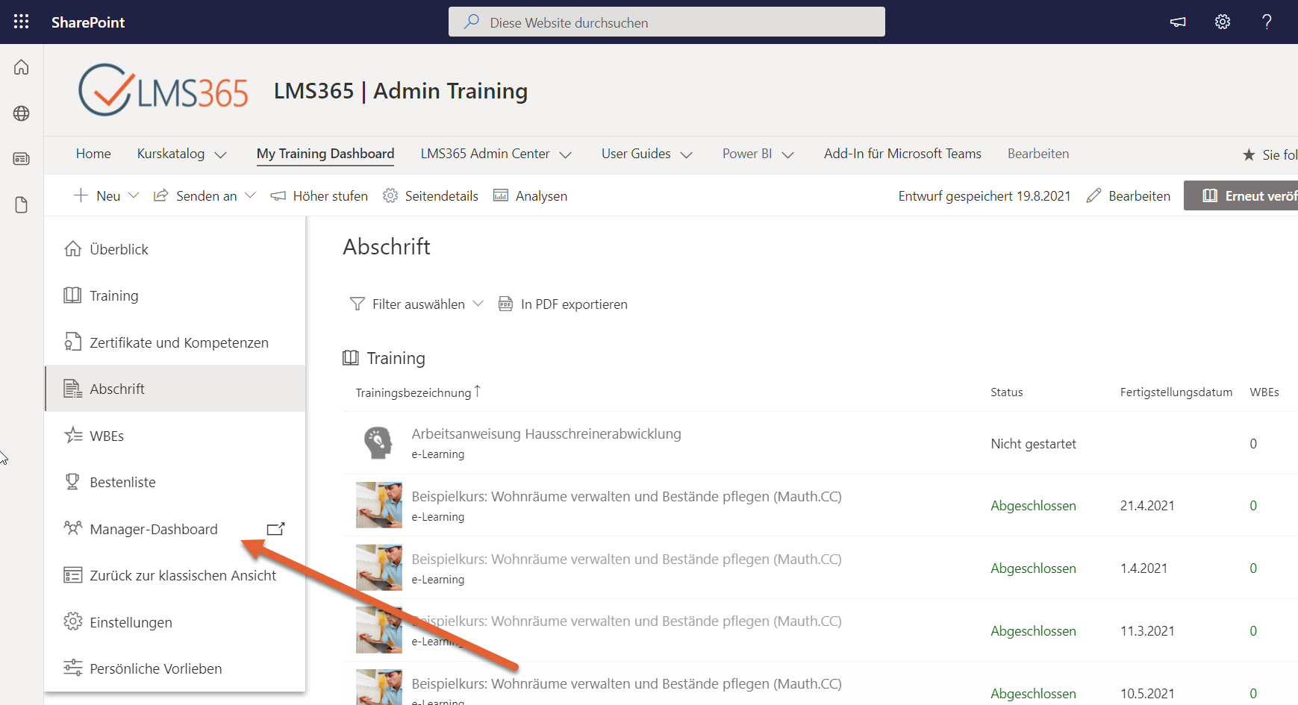Open the WBEs section

(107, 435)
